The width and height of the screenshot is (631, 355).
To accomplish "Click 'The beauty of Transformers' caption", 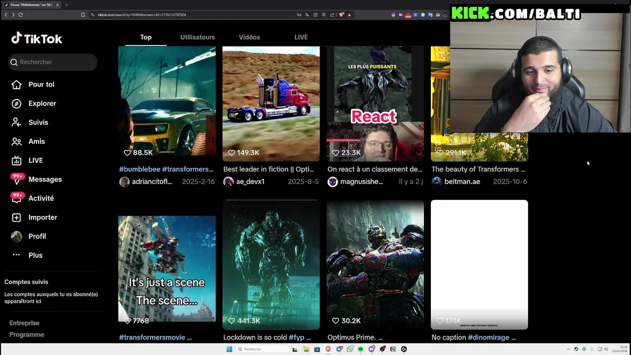I will click(x=478, y=169).
